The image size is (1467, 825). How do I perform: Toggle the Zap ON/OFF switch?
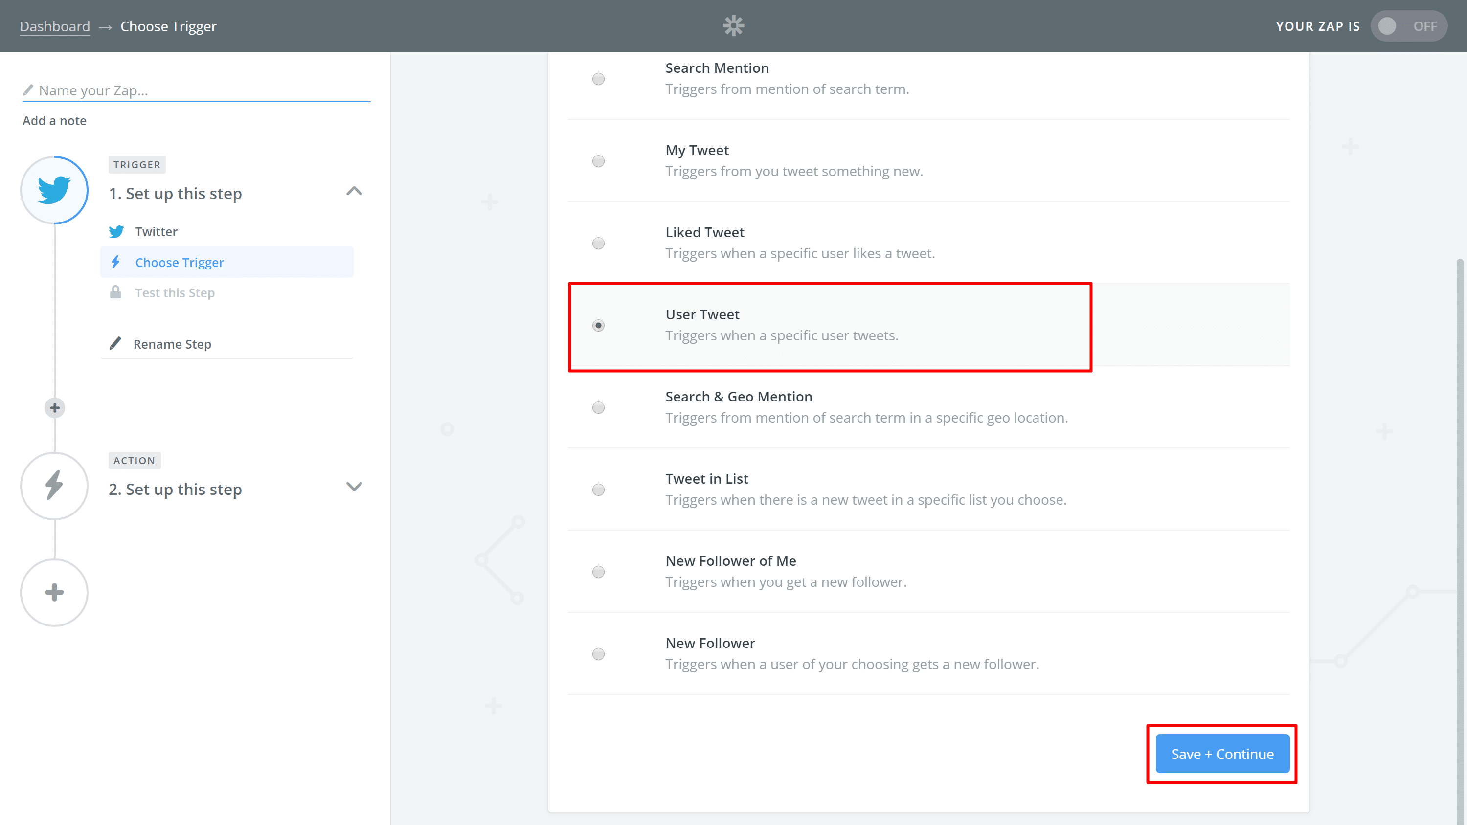(1408, 26)
